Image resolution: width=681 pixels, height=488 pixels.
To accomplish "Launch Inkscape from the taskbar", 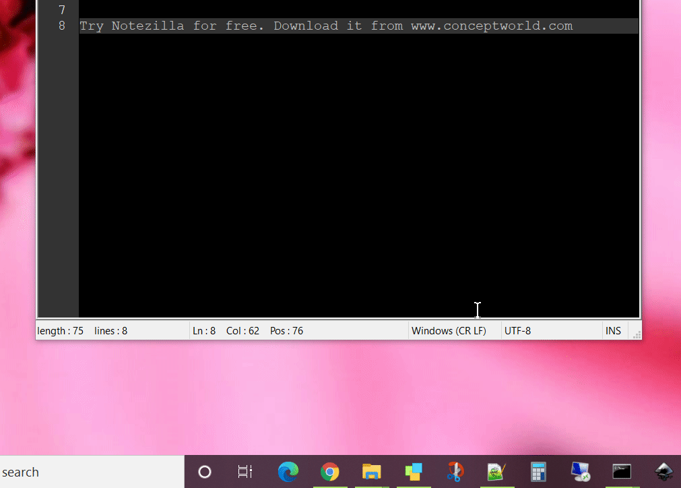I will click(663, 472).
